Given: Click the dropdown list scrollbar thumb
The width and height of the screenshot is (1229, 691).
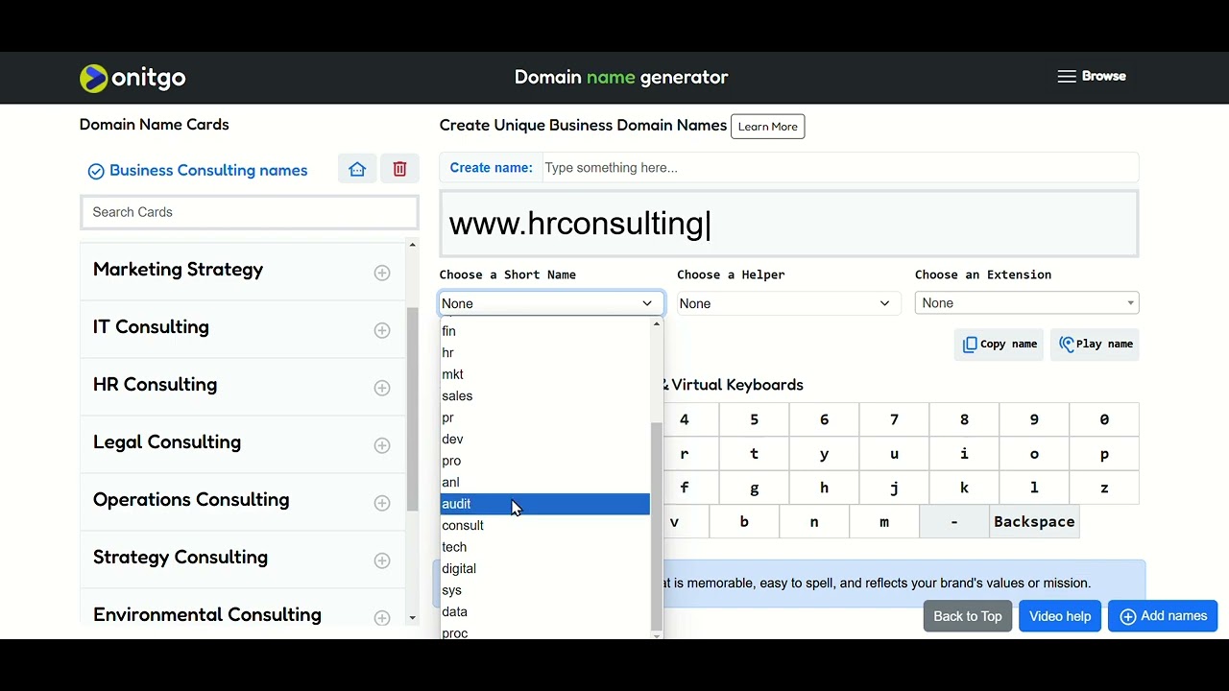Looking at the screenshot, I should [657, 526].
